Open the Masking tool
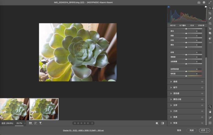The image size is (213, 135). coord(210,23)
